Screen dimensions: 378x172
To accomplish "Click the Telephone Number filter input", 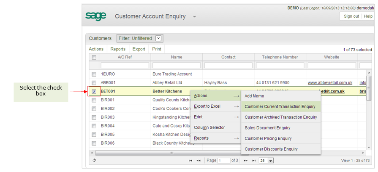I will [x=280, y=65].
